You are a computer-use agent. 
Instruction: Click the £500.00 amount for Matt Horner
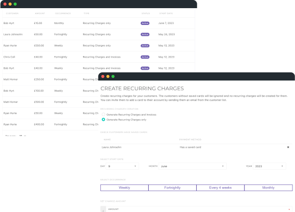[x=39, y=102]
